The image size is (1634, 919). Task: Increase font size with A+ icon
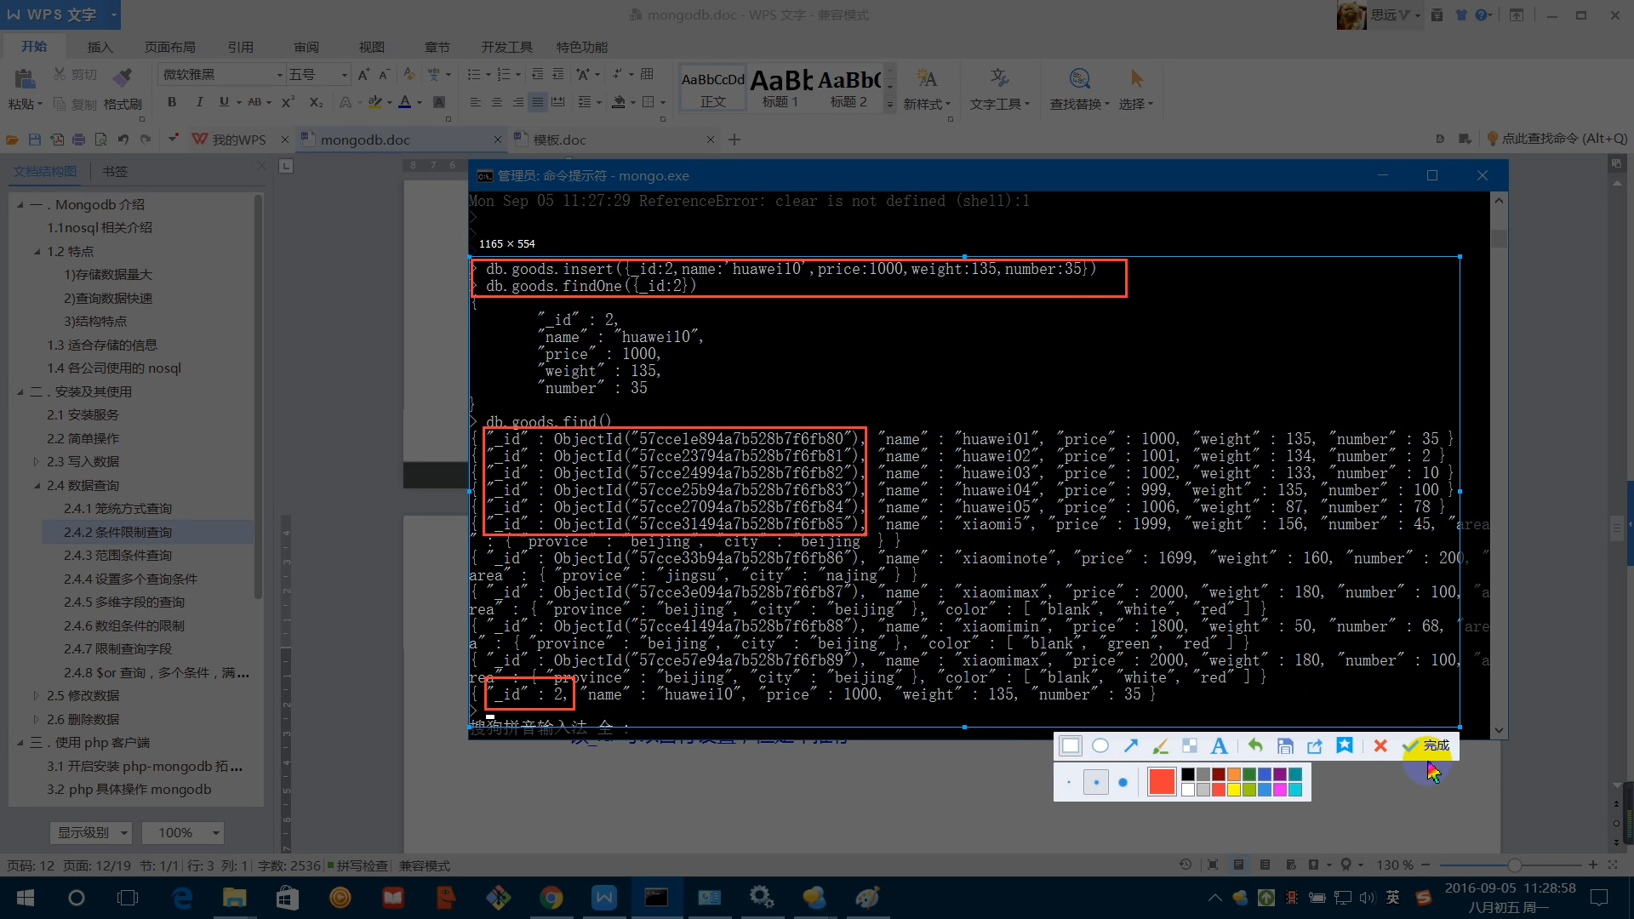coord(363,75)
